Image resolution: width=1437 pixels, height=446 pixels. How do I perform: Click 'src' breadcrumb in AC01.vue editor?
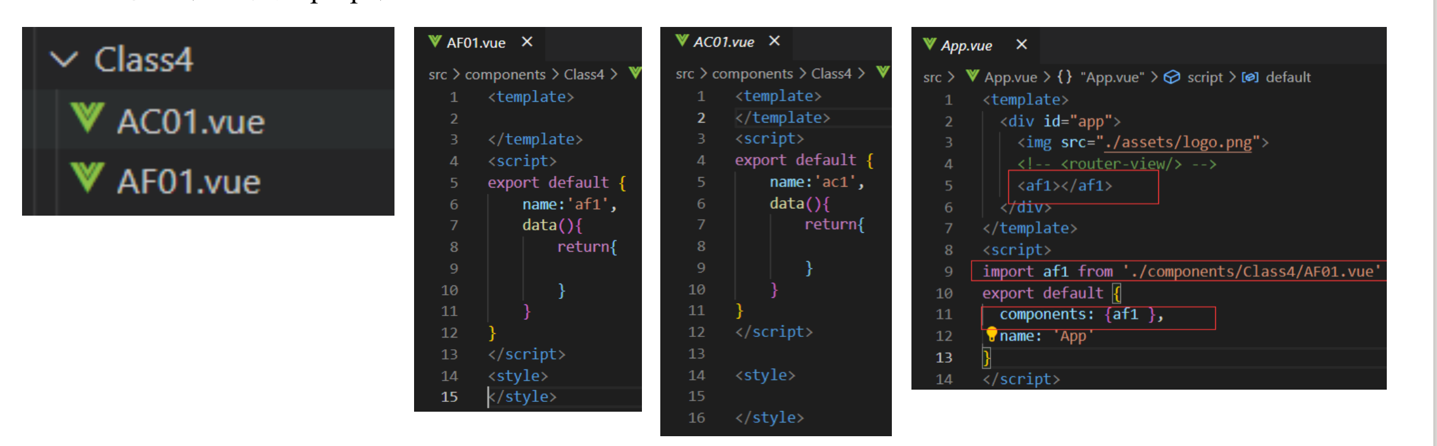click(x=685, y=74)
